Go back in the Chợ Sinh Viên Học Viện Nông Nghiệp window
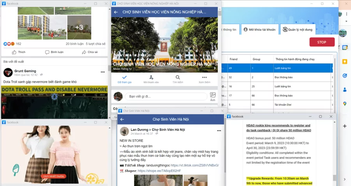The image size is (351, 186). click(116, 12)
